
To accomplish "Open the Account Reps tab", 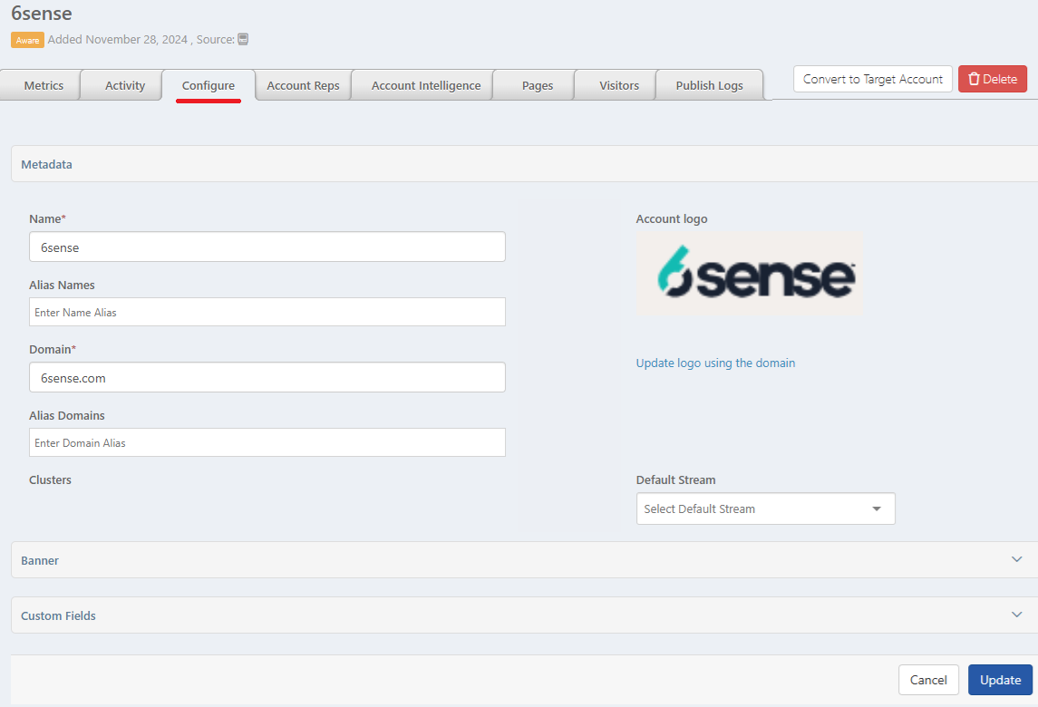I will click(x=303, y=85).
